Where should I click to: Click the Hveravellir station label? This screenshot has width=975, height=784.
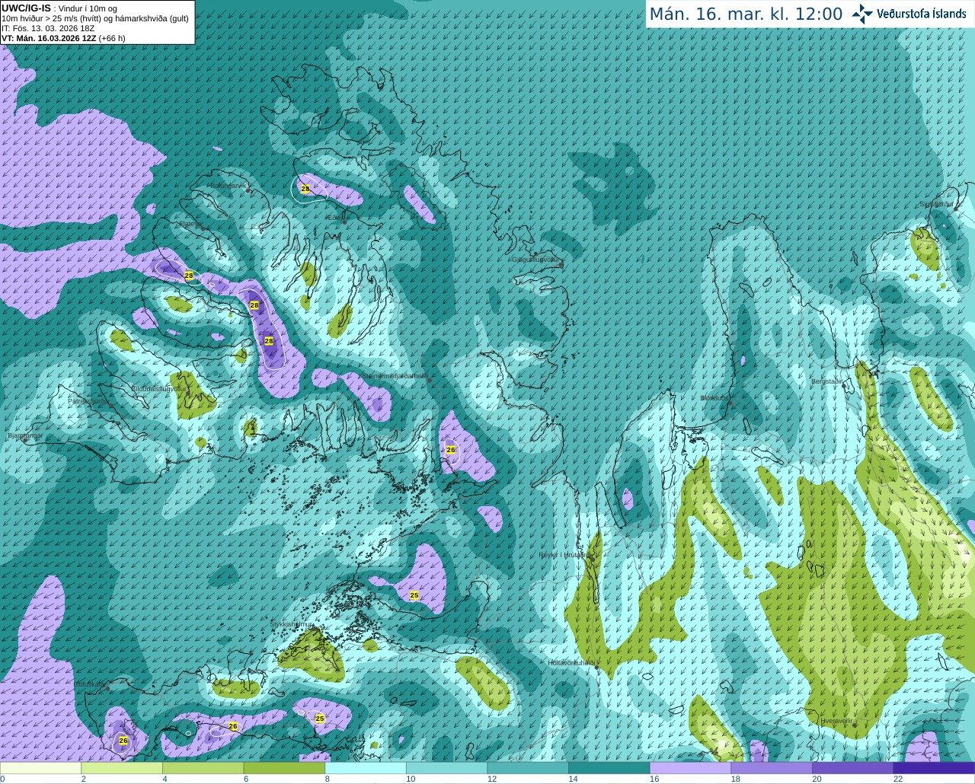coord(836,721)
